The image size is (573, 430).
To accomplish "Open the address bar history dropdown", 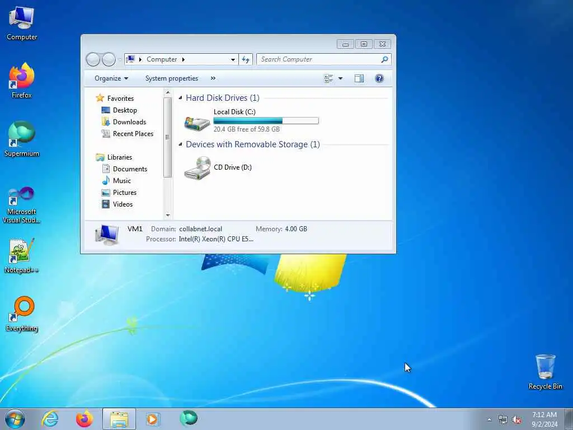I will 233,59.
